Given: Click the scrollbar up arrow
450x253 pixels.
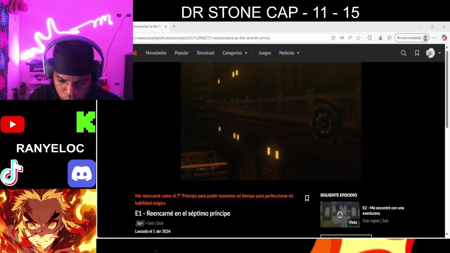Looking at the screenshot, I should (x=447, y=47).
